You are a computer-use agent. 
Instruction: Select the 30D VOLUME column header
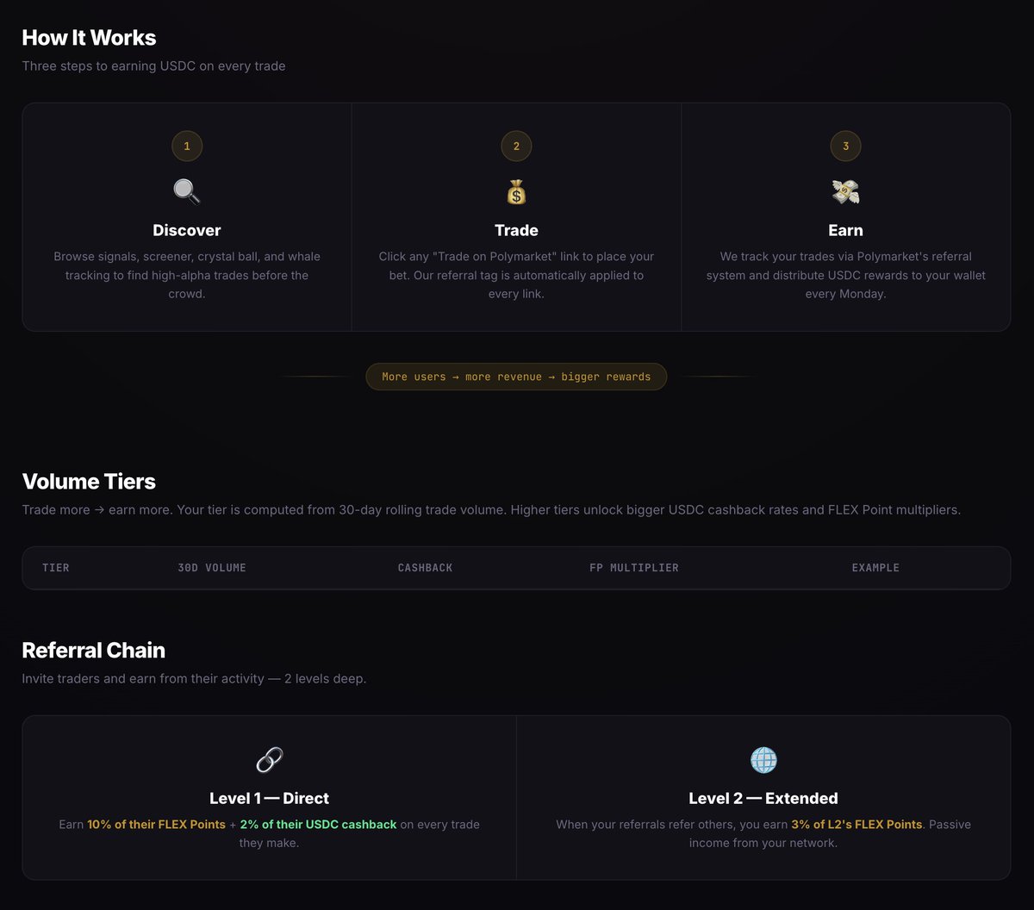[212, 568]
